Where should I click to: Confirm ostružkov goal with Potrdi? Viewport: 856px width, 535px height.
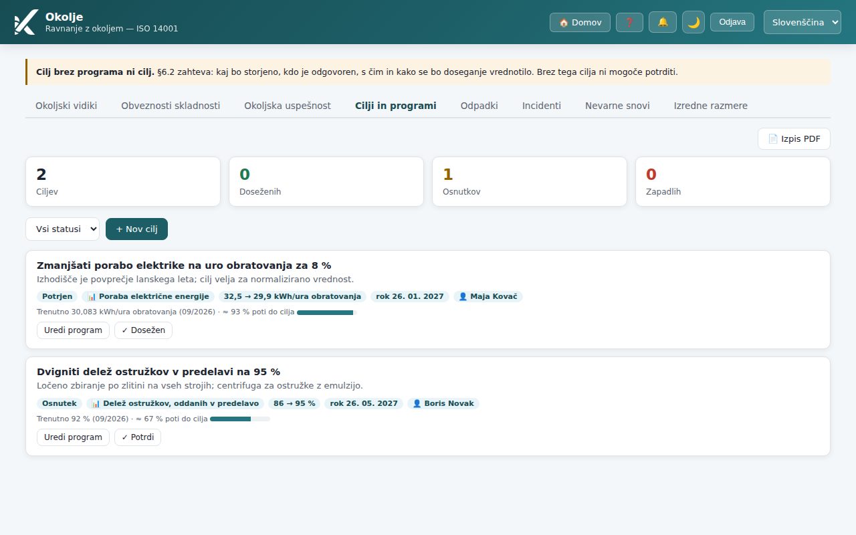[x=138, y=437]
